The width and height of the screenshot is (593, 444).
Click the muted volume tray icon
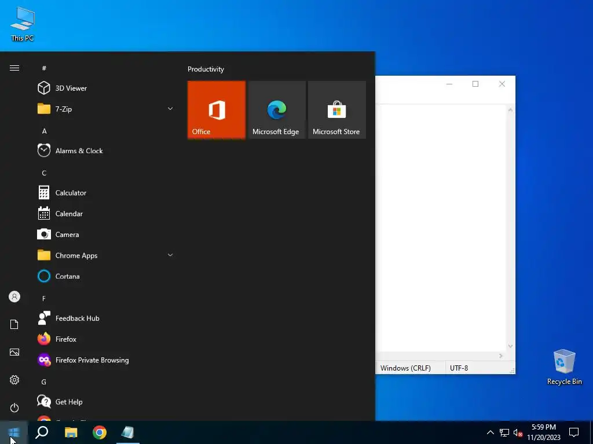pos(518,432)
